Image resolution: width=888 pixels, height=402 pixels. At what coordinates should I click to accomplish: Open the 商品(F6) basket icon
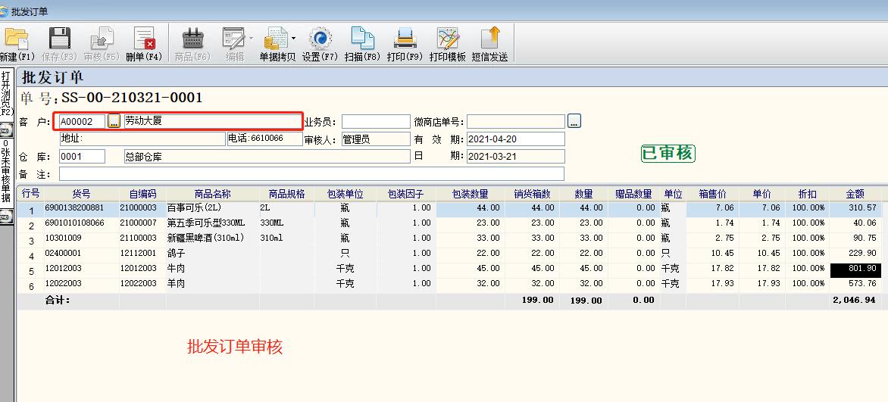(x=192, y=39)
